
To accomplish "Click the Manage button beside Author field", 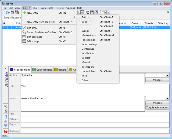I will [157, 80].
